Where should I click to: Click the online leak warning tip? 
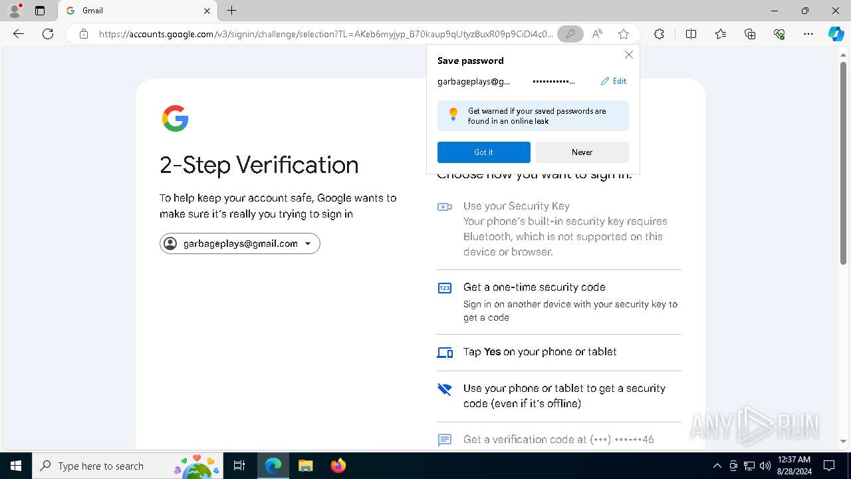pyautogui.click(x=533, y=116)
